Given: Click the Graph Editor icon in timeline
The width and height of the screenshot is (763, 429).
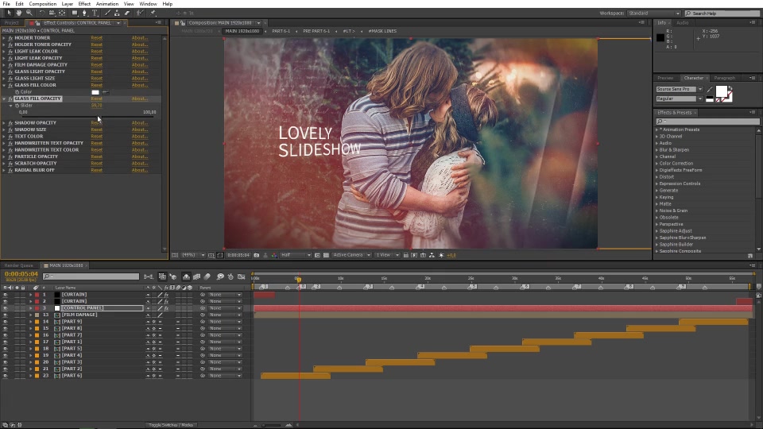Looking at the screenshot, I should click(242, 276).
